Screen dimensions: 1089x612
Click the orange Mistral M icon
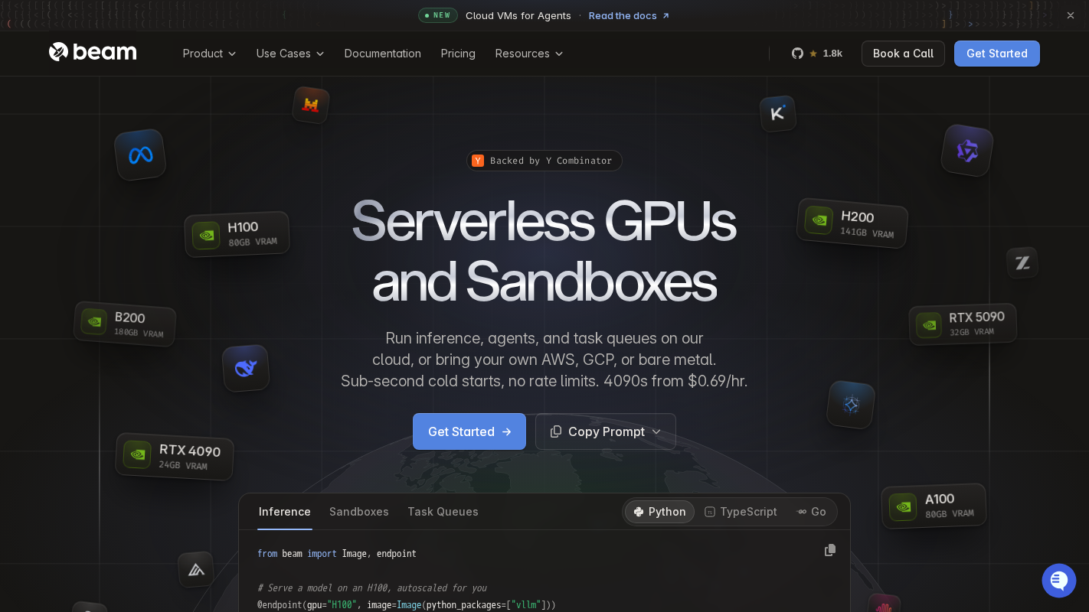pyautogui.click(x=311, y=105)
